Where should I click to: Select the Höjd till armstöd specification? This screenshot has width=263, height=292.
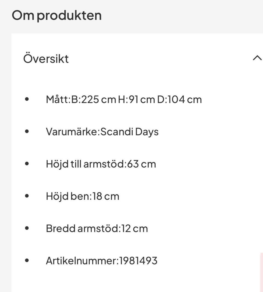click(x=101, y=163)
